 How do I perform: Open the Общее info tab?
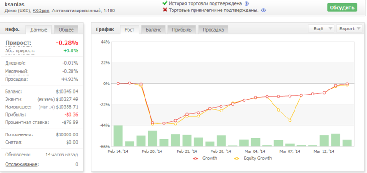point(66,30)
